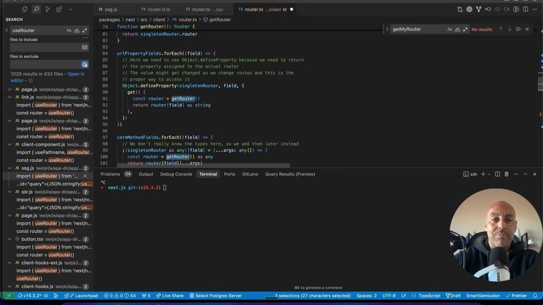Screen dimensions: 543x305
Task: Click the ChatGPT icon in editor toolbar
Action: tap(469, 9)
